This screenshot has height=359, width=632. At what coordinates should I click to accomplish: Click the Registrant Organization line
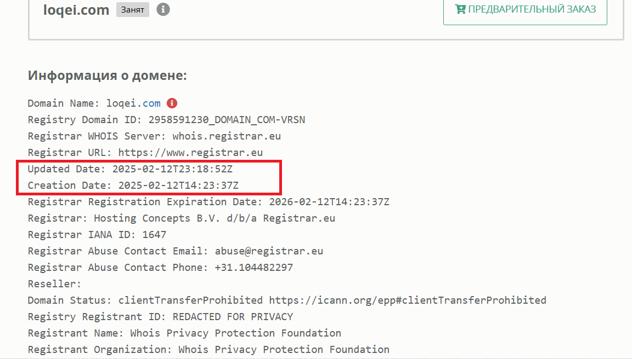[209, 350]
